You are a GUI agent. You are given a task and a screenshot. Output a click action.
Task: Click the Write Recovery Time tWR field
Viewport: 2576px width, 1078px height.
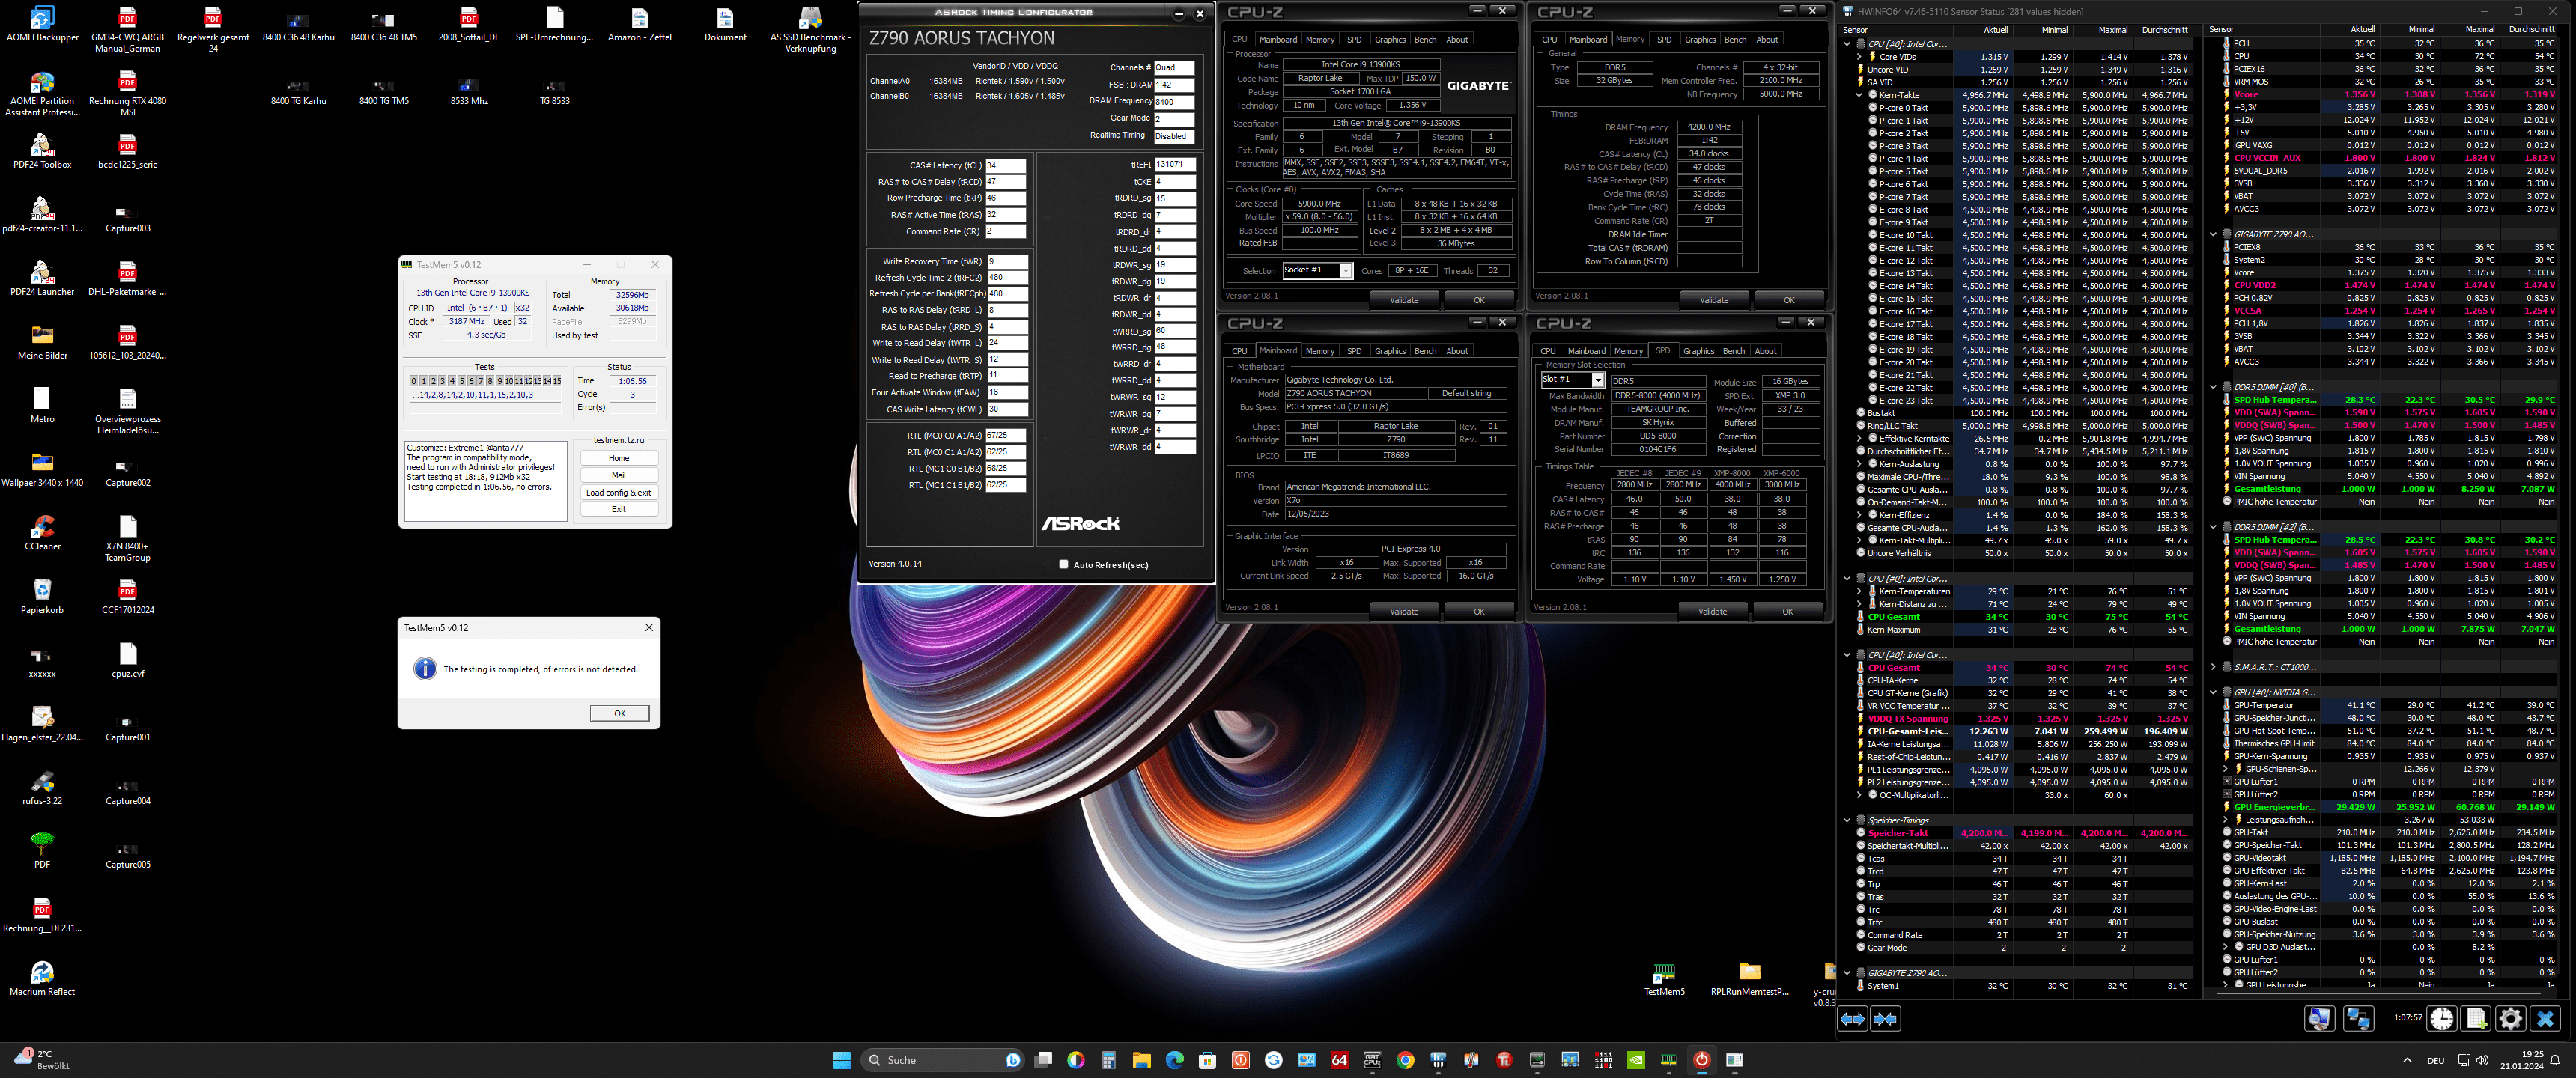[1007, 261]
